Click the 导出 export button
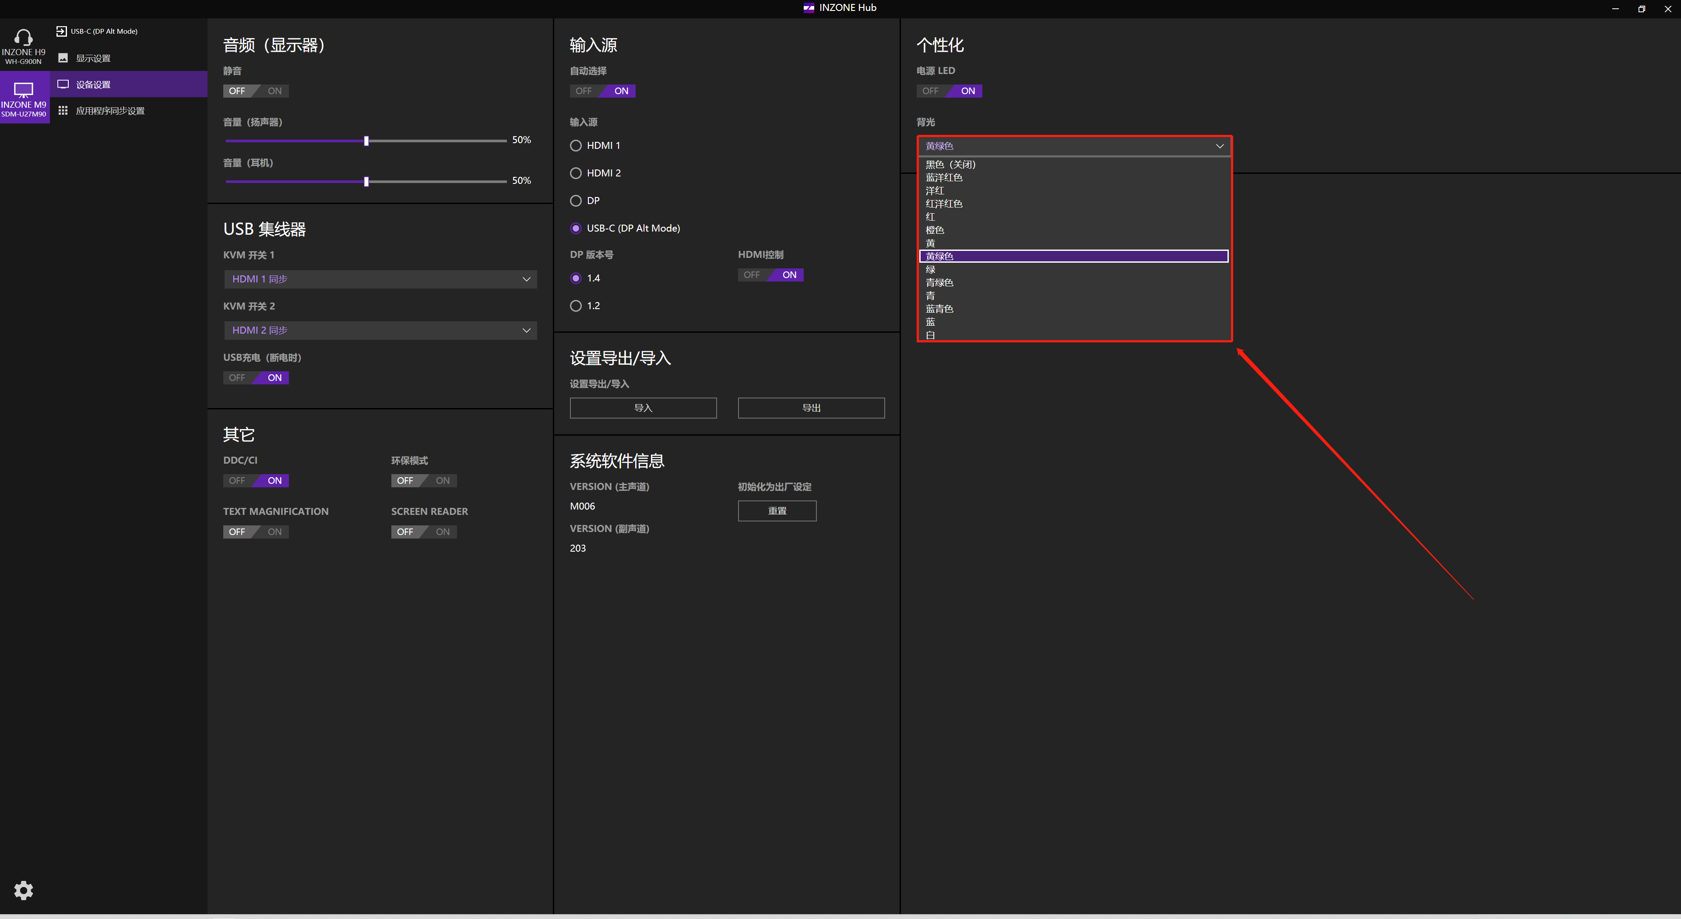Image resolution: width=1681 pixels, height=919 pixels. coord(811,408)
